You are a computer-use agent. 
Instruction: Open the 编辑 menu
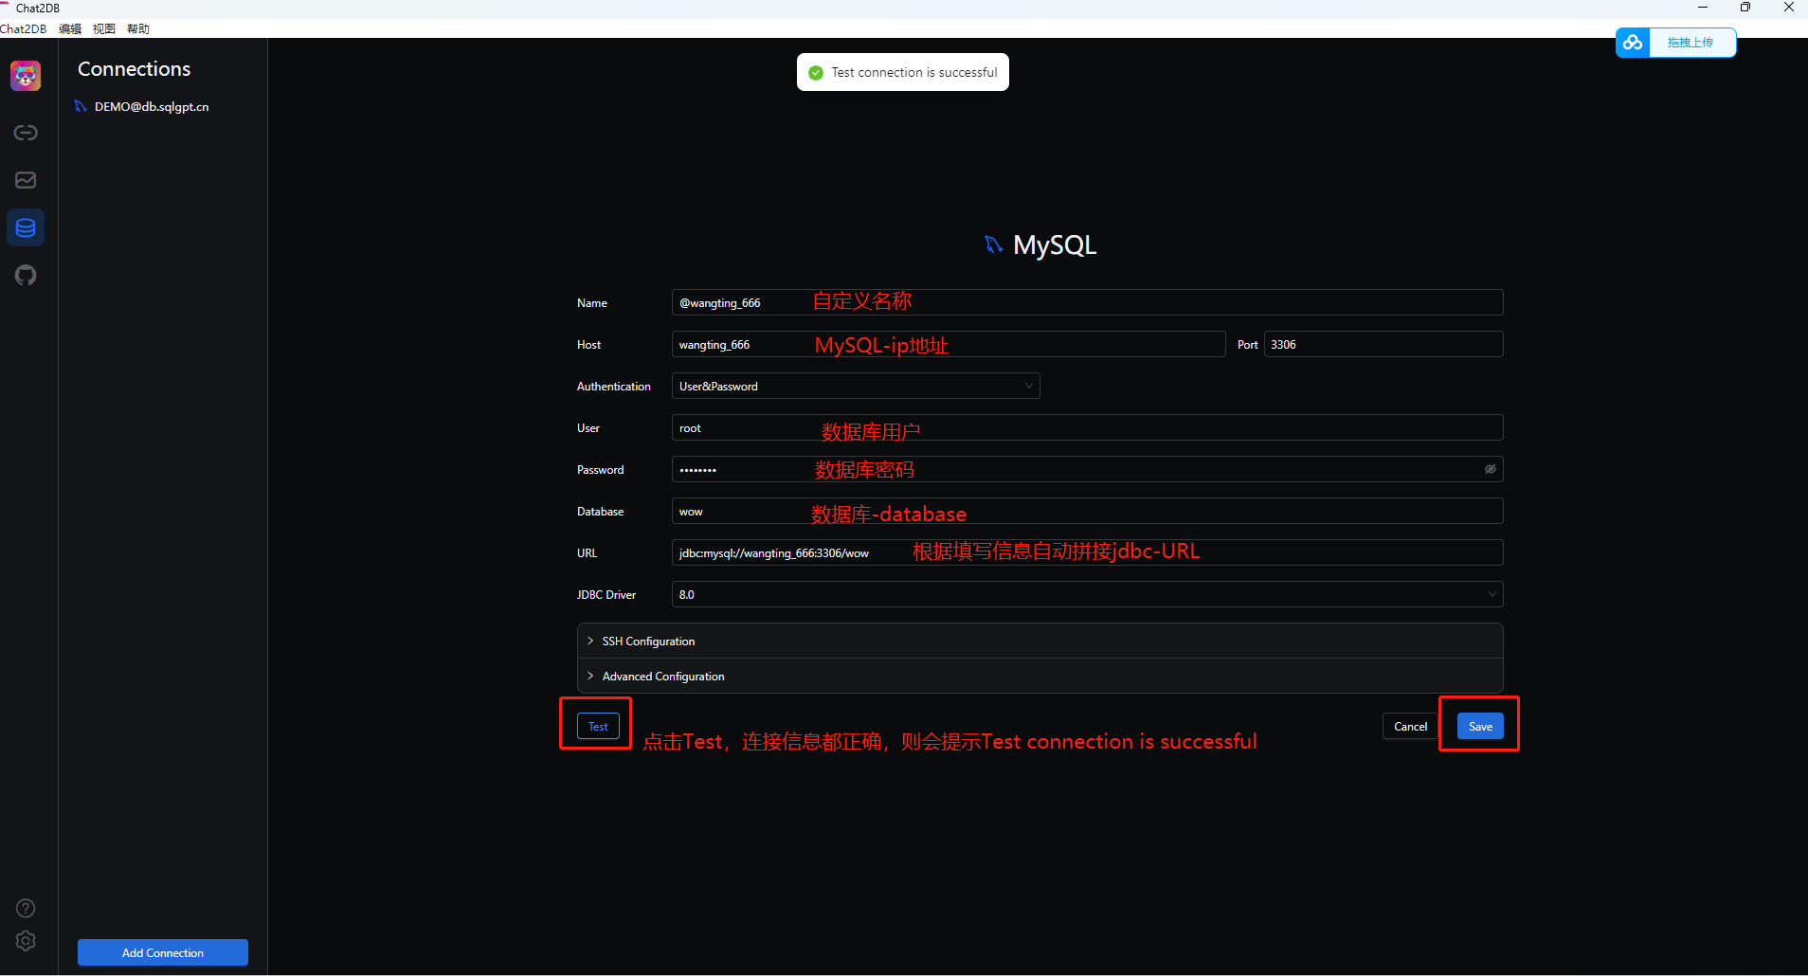[70, 28]
